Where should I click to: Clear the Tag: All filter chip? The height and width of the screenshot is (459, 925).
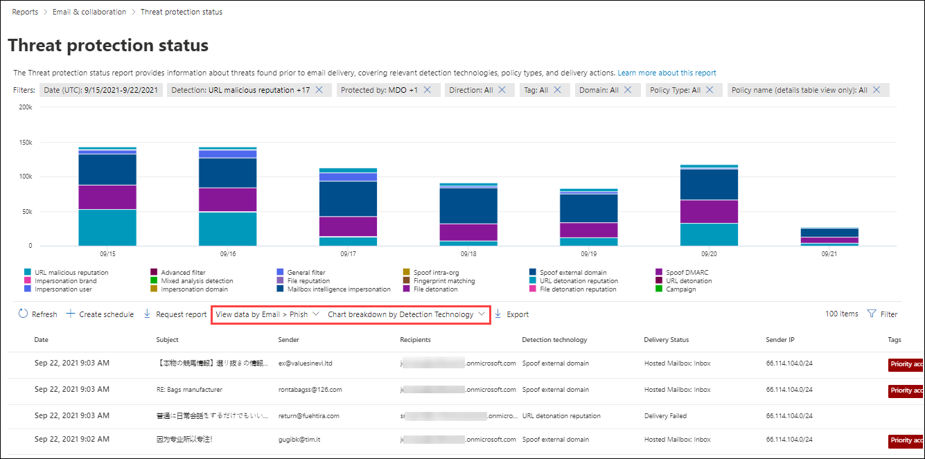[x=558, y=90]
